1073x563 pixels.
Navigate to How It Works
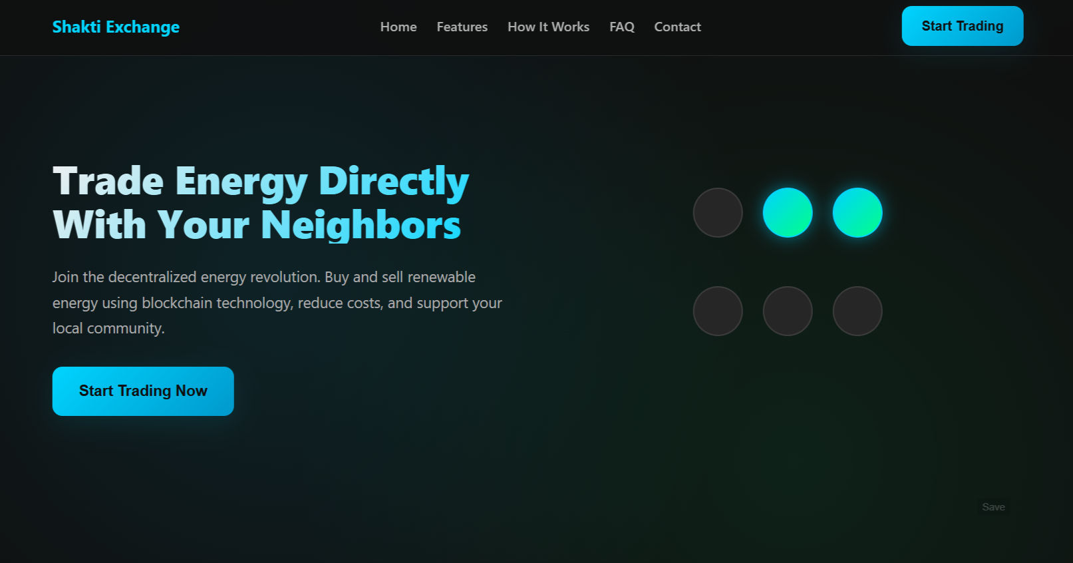pos(549,27)
